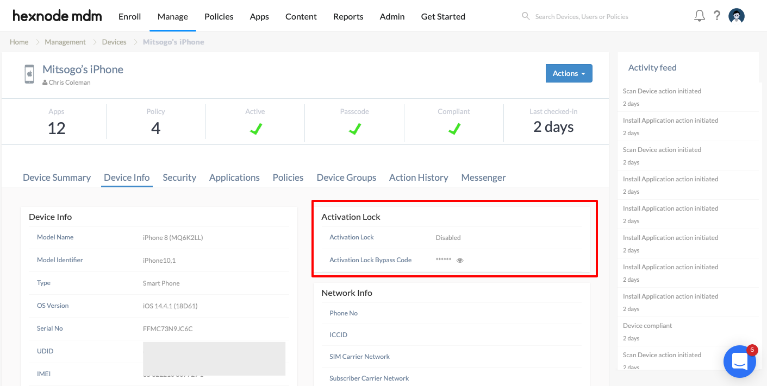Viewport: 767px width, 386px height.
Task: Open the Apps menu
Action: coord(259,16)
